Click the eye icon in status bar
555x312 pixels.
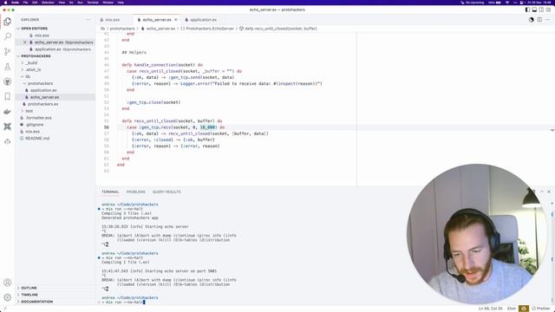(x=524, y=309)
